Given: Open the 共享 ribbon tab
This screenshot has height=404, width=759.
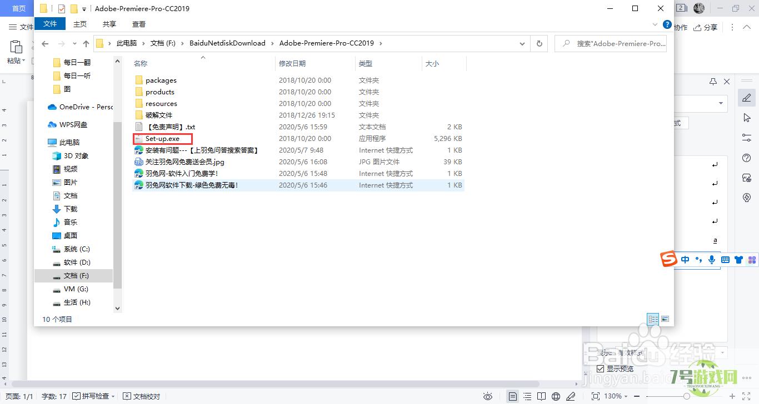Looking at the screenshot, I should point(109,24).
